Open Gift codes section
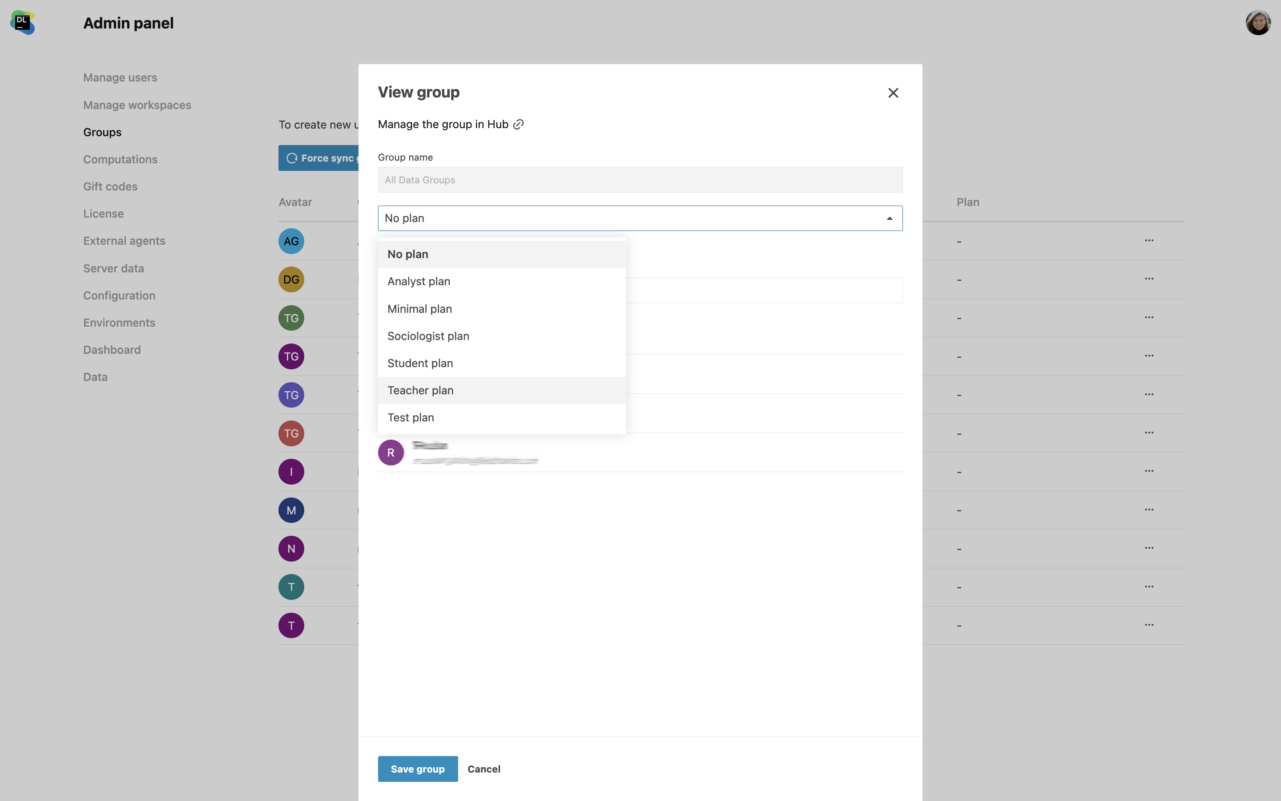1281x801 pixels. (x=110, y=186)
